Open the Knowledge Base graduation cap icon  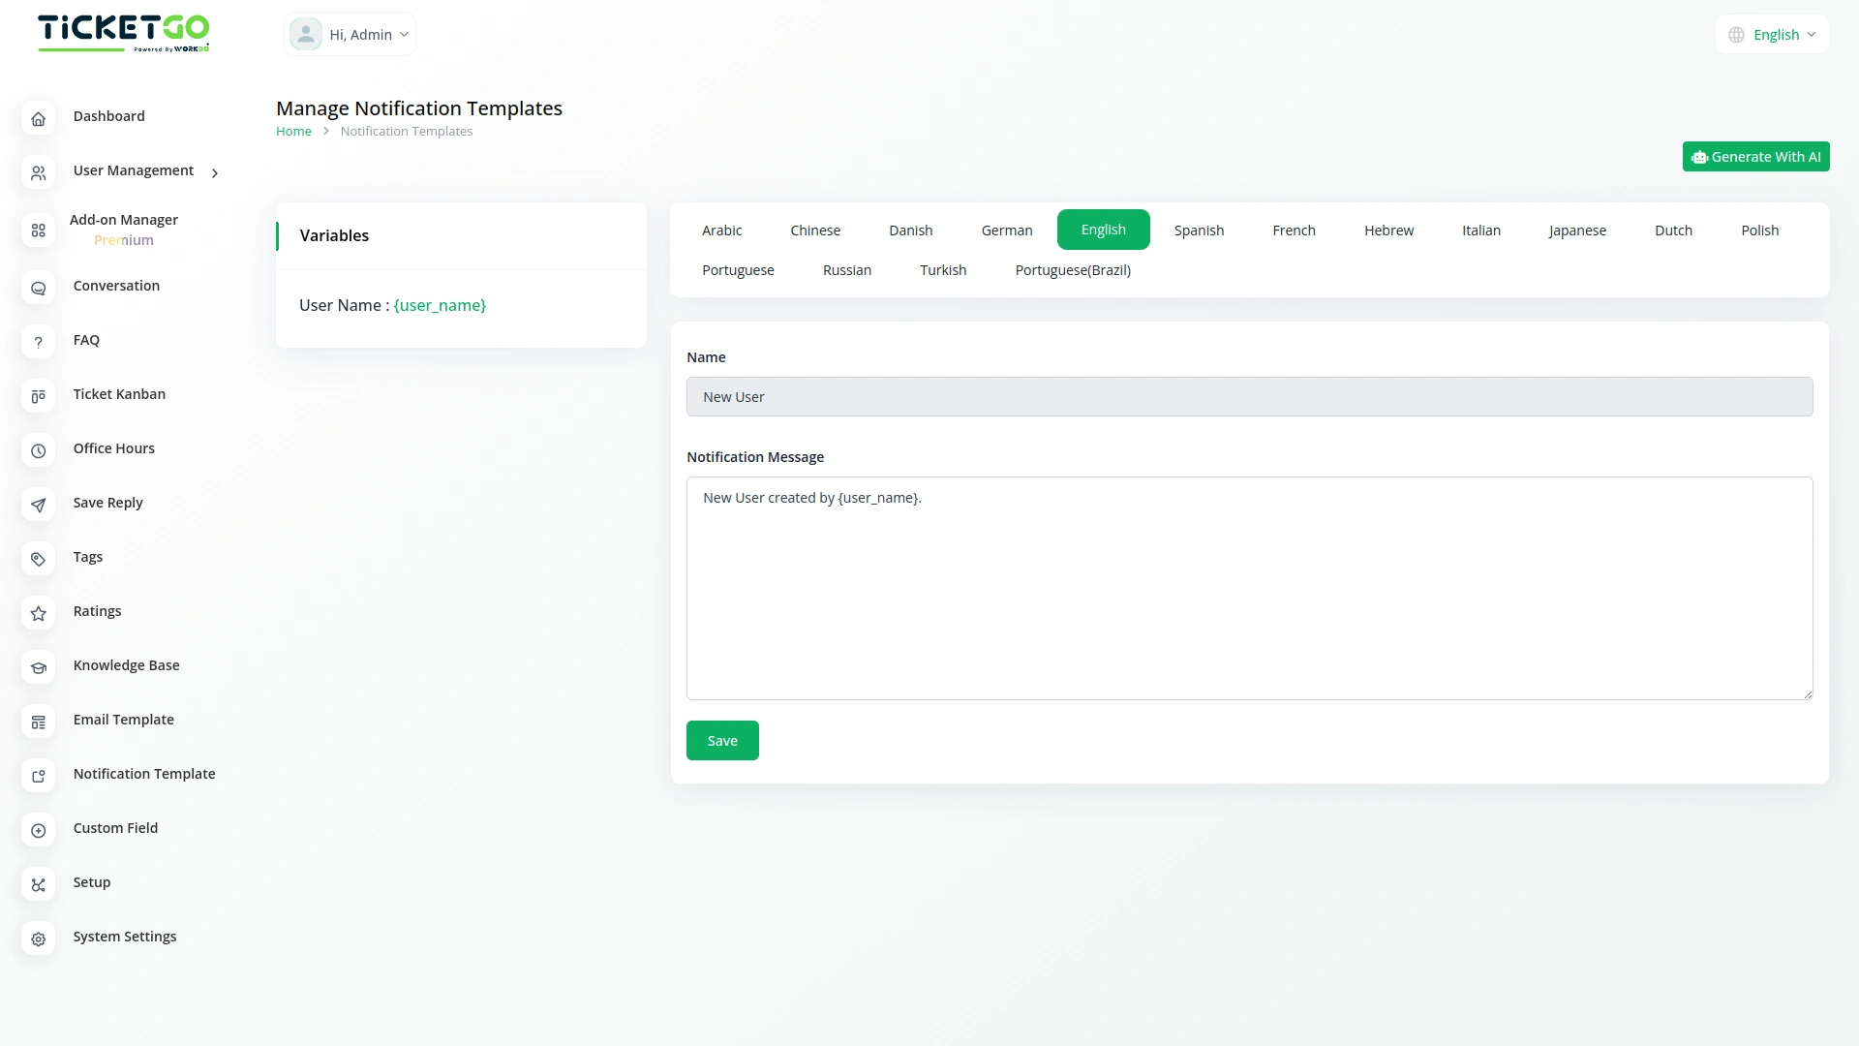click(38, 667)
